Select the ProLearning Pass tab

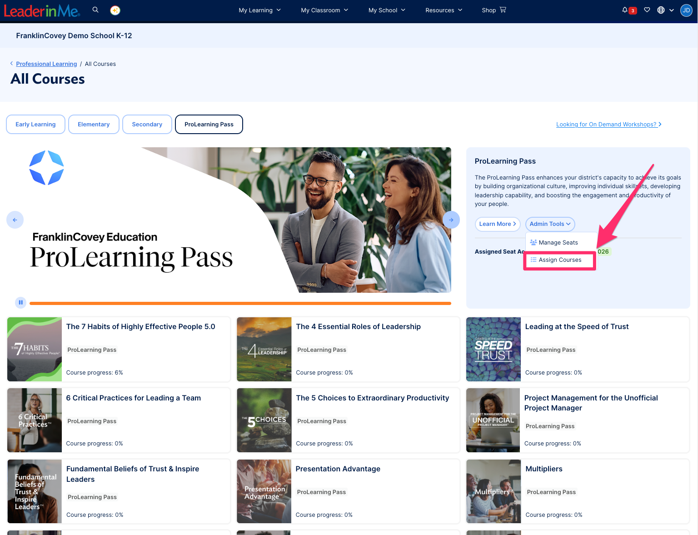pyautogui.click(x=209, y=125)
